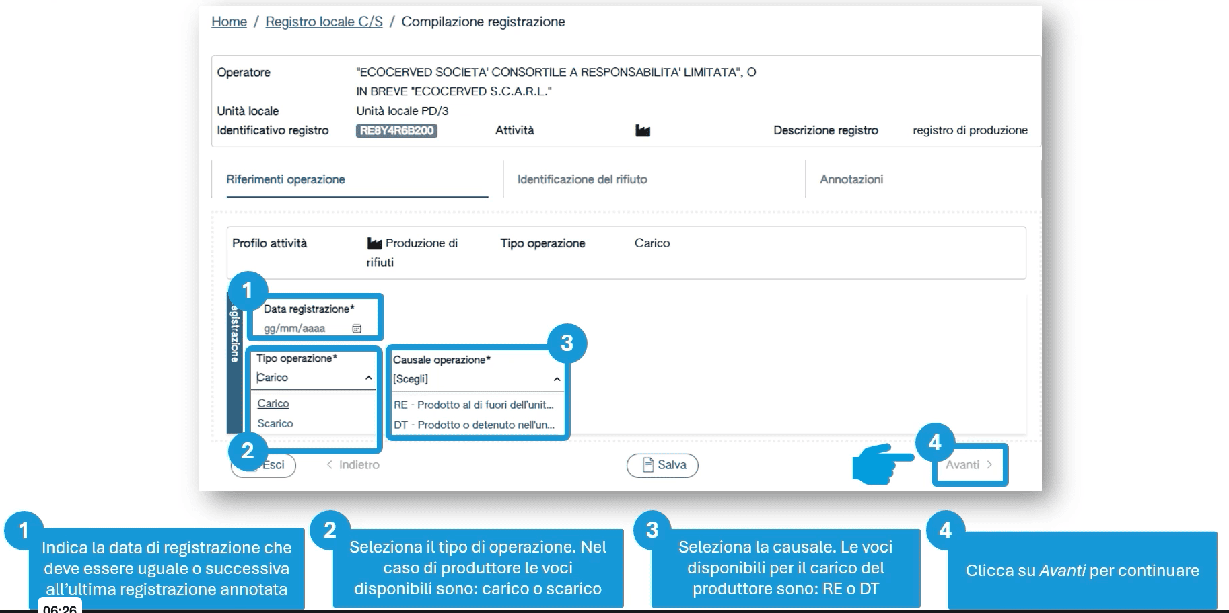The image size is (1229, 613).
Task: Open the Annotazioni tab
Action: [x=851, y=179]
